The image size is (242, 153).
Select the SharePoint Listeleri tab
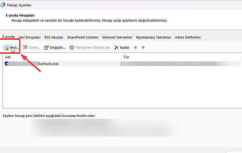83,37
